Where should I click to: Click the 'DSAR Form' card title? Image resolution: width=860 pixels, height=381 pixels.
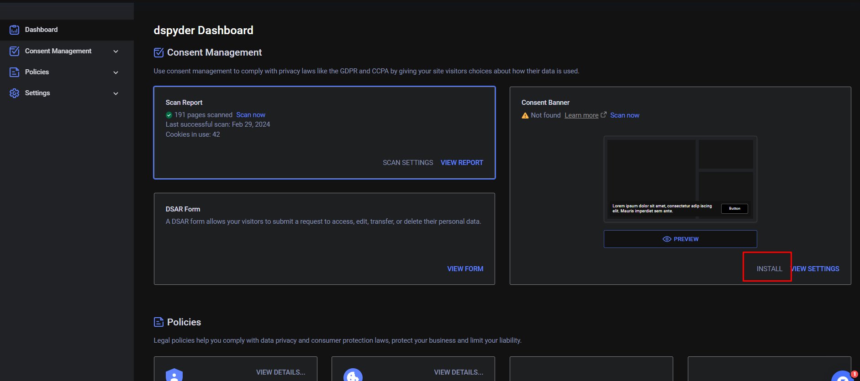click(183, 209)
